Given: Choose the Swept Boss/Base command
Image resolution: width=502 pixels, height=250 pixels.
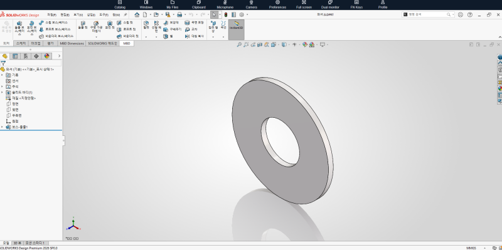Looking at the screenshot, I should (x=53, y=23).
